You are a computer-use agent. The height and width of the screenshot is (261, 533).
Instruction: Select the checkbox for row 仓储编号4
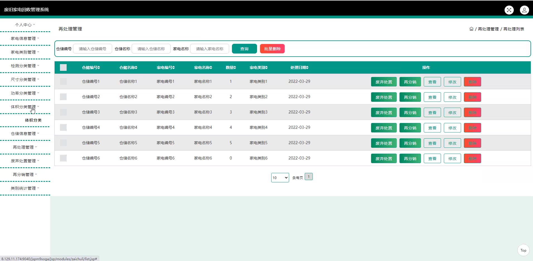[x=63, y=127]
